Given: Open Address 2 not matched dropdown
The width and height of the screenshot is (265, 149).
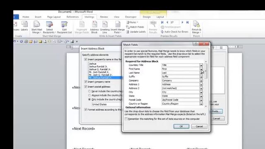Looking at the screenshot, I should [x=201, y=88].
